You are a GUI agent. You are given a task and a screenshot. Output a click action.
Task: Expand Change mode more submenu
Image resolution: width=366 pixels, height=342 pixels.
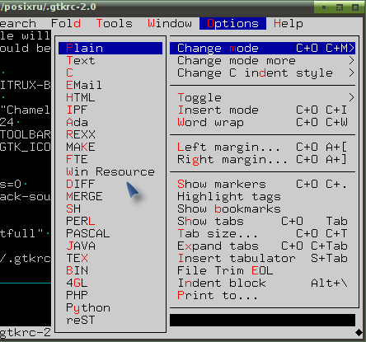[262, 60]
